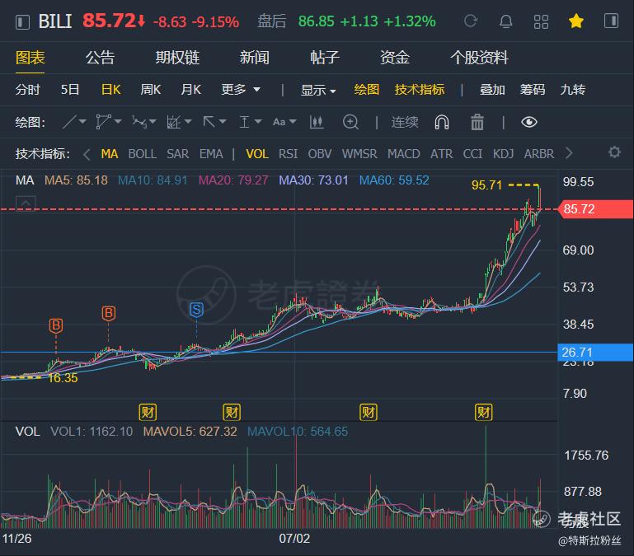Click the refresh quote icon

471,21
